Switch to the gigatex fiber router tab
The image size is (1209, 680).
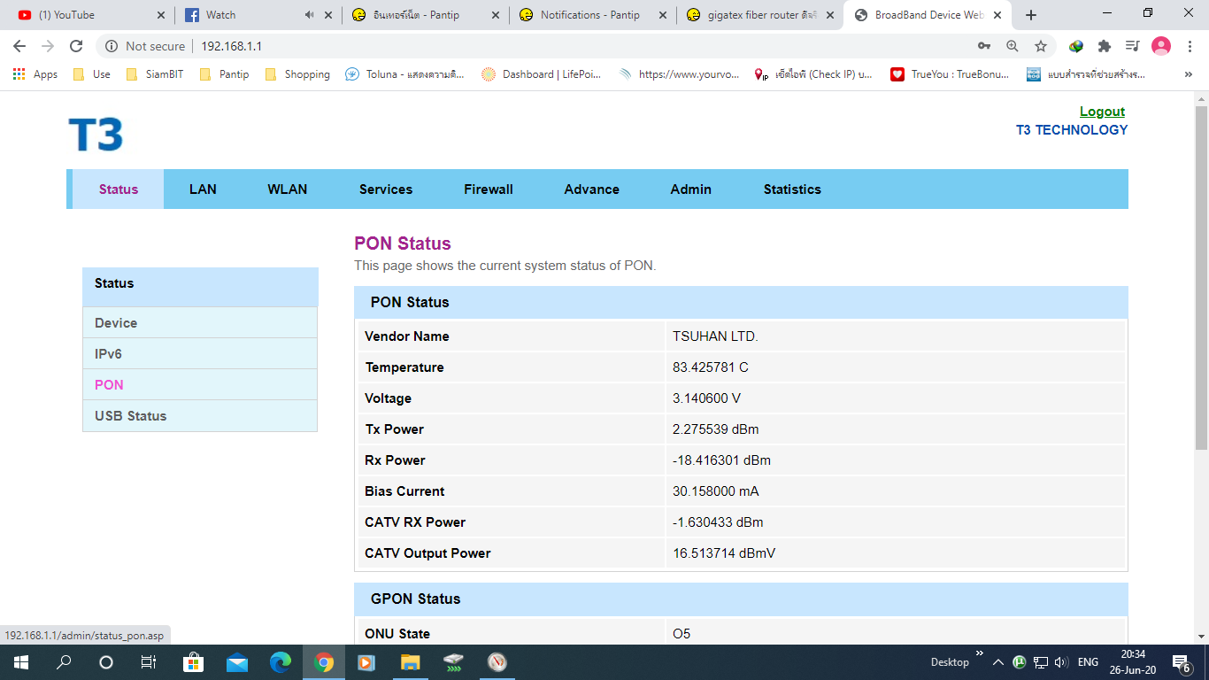759,15
